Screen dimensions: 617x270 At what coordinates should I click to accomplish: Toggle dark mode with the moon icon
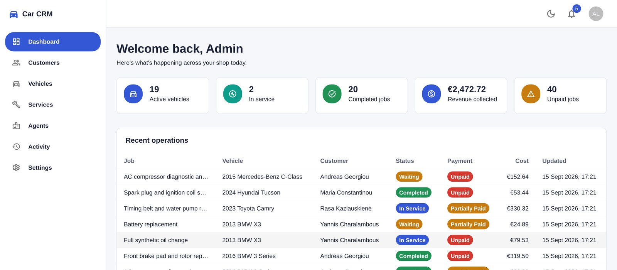(x=551, y=14)
